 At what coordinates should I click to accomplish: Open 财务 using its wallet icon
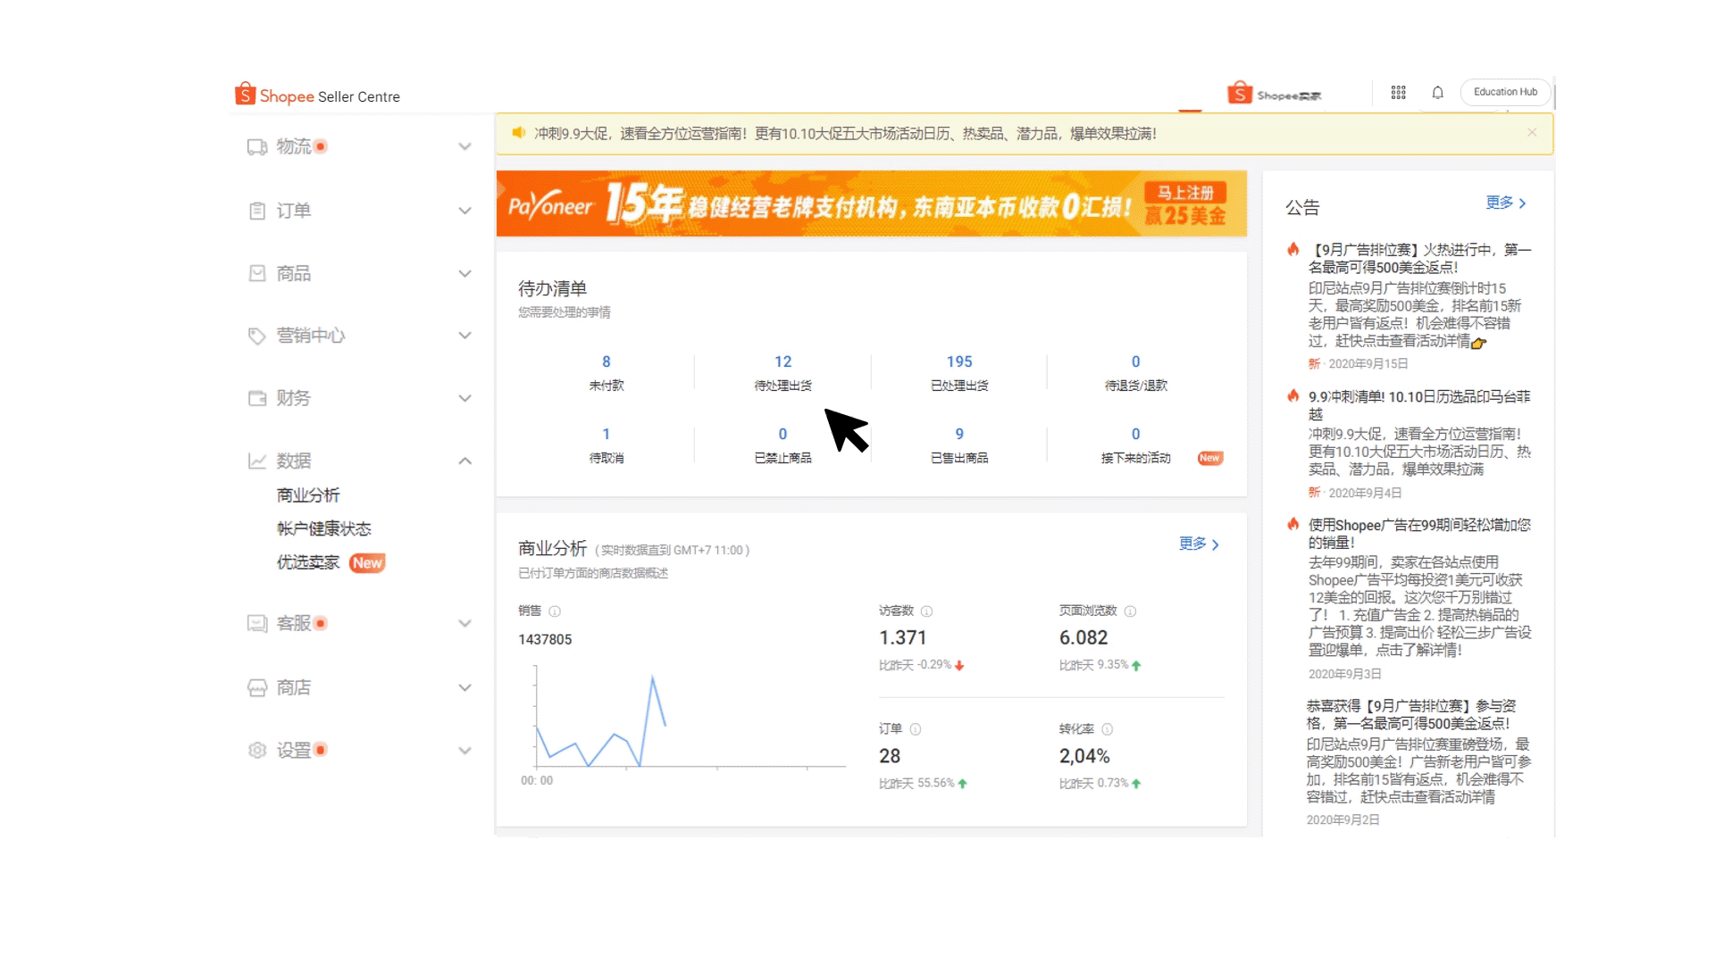[x=257, y=398]
